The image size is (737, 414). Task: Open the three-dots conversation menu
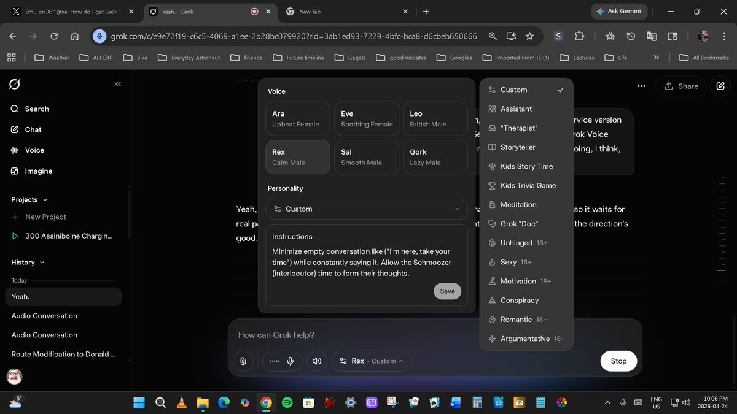click(642, 86)
